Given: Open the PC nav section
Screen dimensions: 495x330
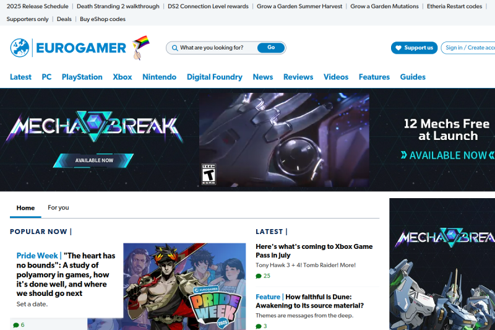Looking at the screenshot, I should pyautogui.click(x=46, y=77).
